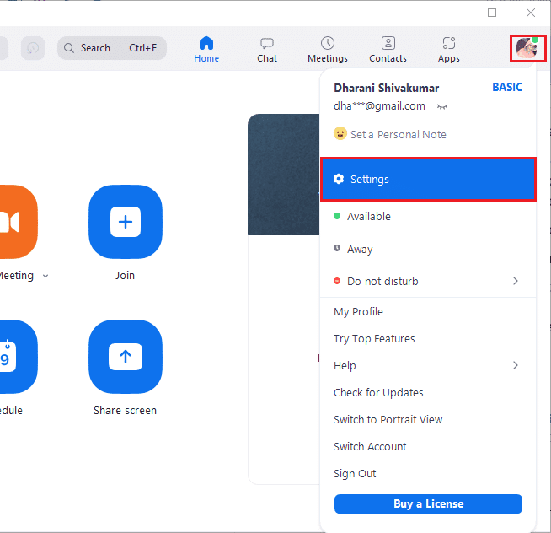Screen dimensions: 551x533
Task: Minimize the Zoom window
Action: point(454,13)
